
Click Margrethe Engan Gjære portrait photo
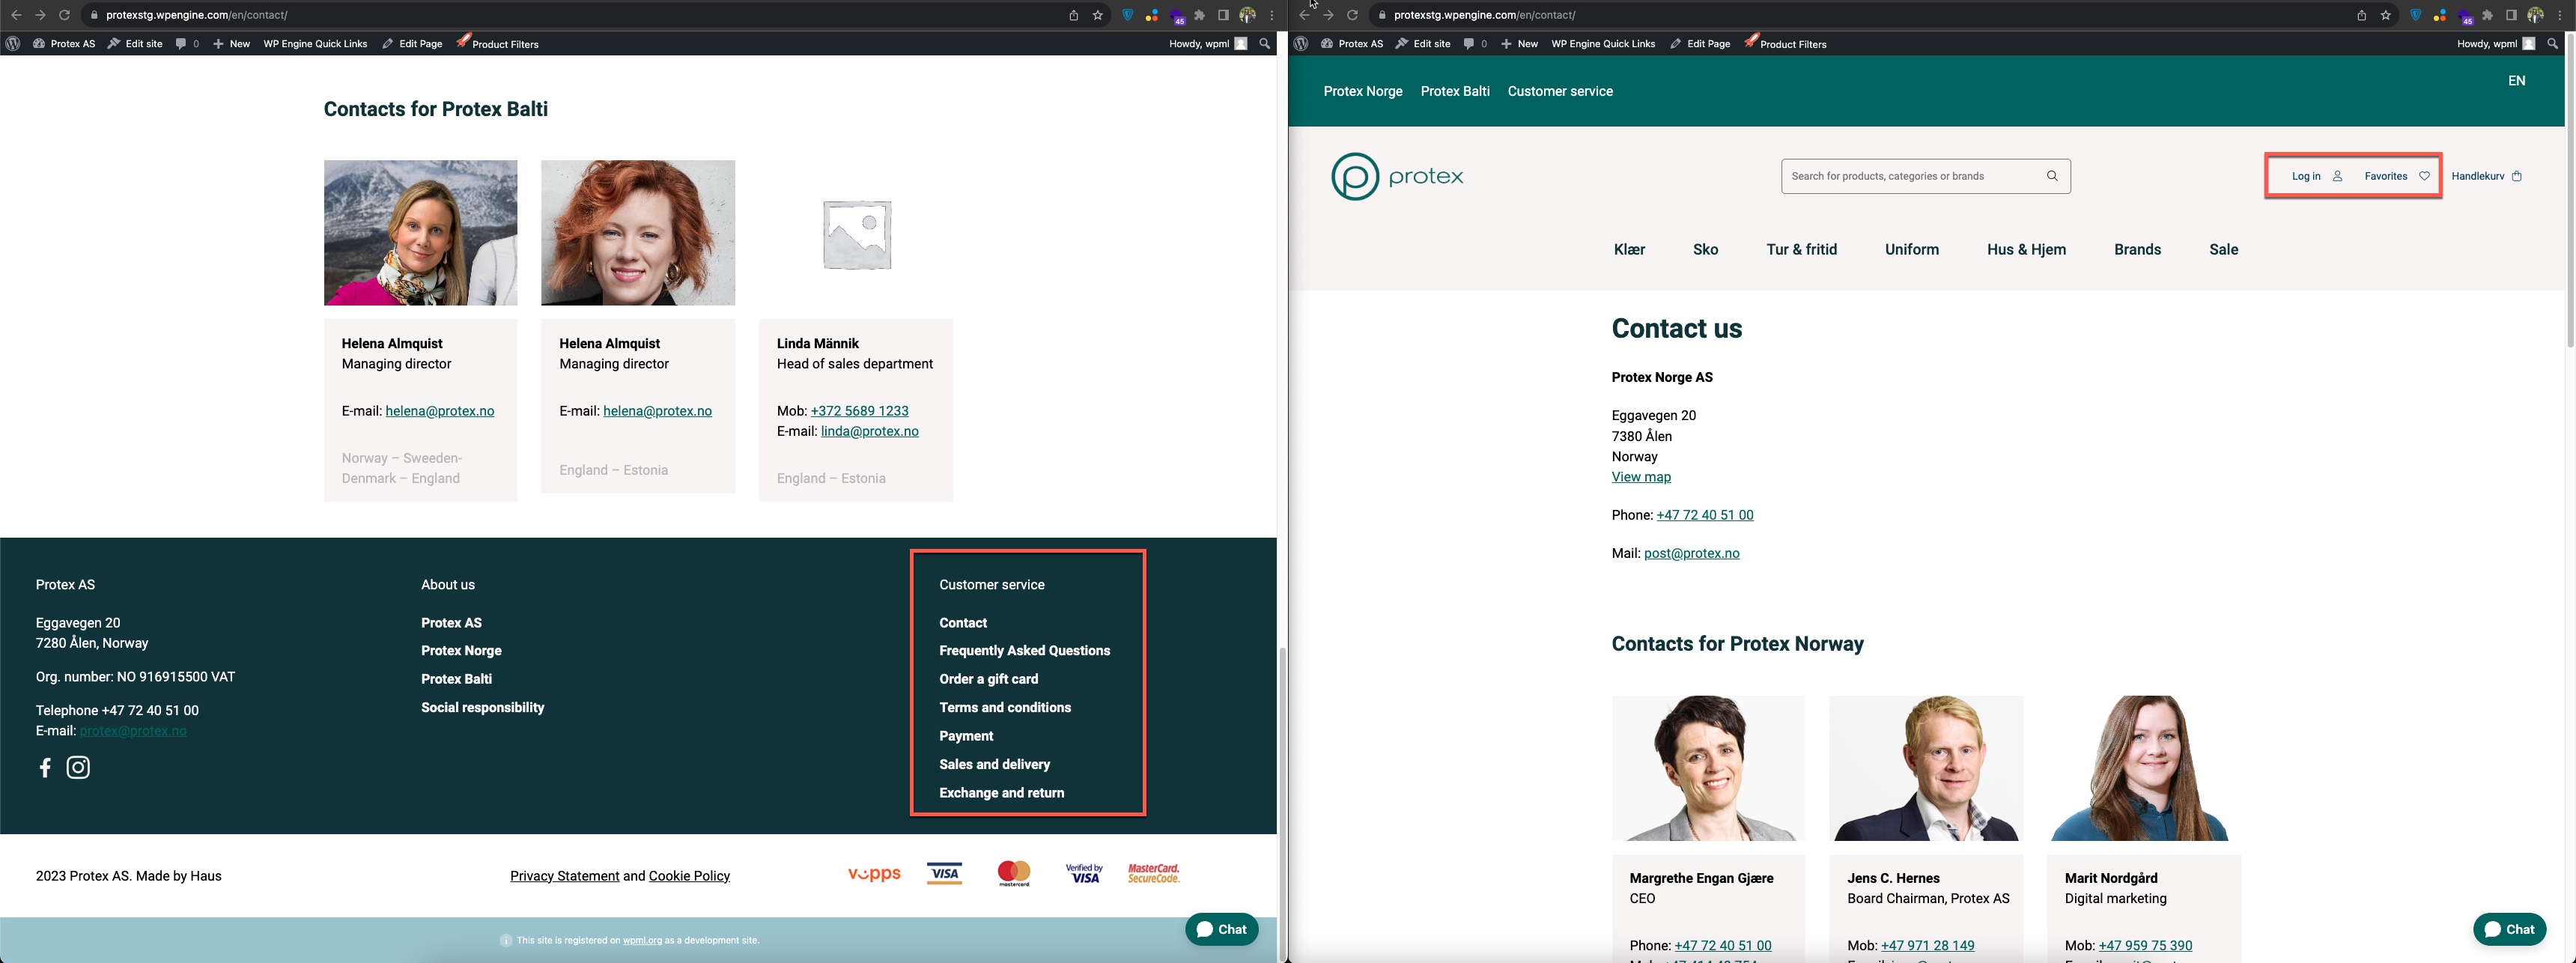1708,768
